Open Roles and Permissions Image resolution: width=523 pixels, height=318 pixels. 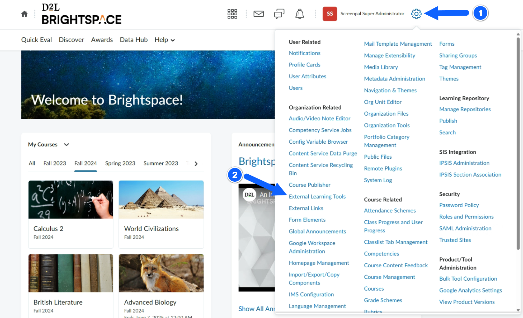pyautogui.click(x=466, y=217)
